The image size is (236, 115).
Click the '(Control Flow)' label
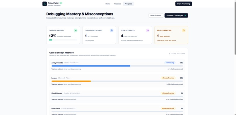[x=64, y=78]
